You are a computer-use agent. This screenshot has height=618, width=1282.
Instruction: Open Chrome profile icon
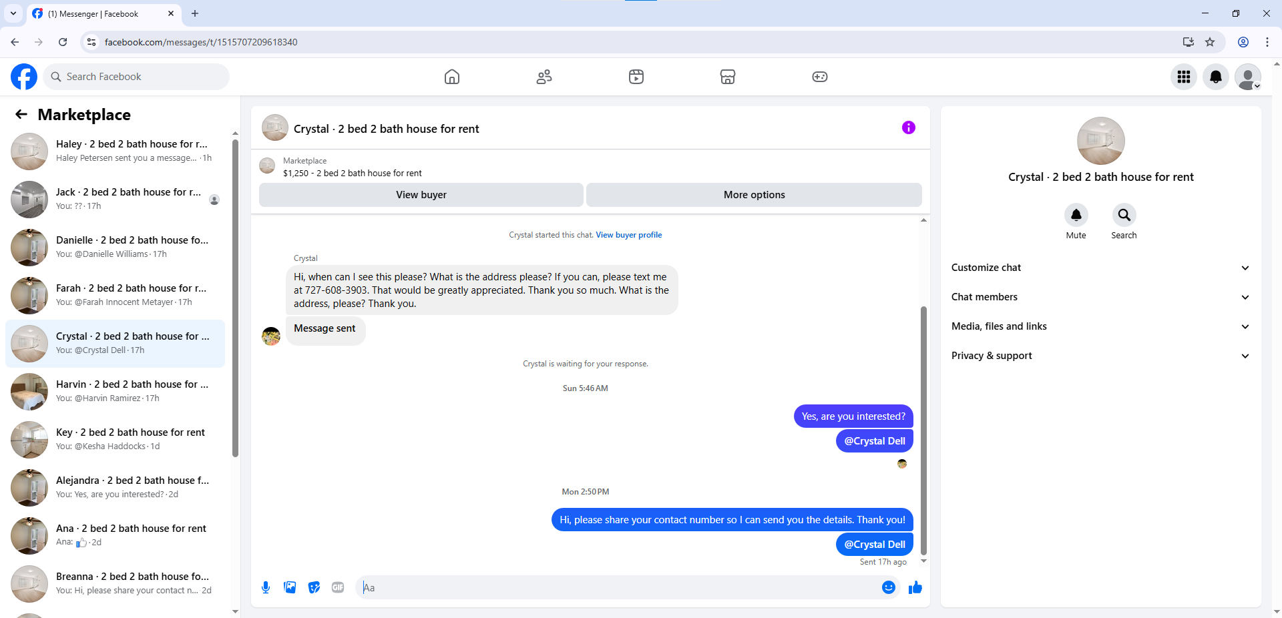click(x=1243, y=42)
